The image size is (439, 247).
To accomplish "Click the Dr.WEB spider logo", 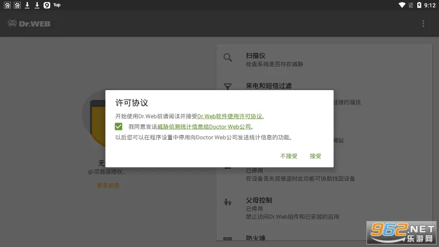I will coord(12,23).
